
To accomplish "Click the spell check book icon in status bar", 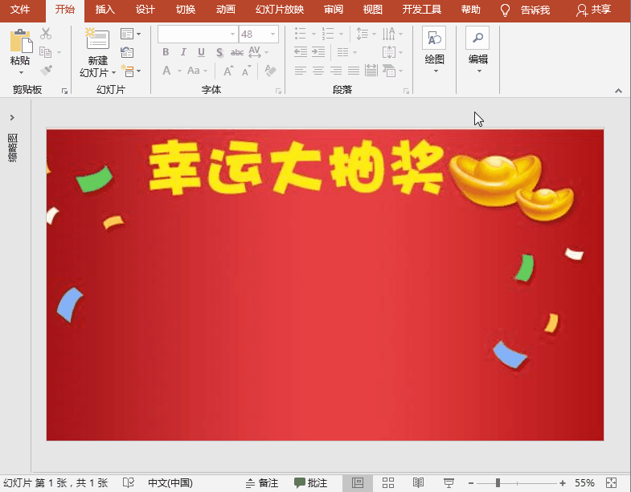I will pyautogui.click(x=129, y=482).
